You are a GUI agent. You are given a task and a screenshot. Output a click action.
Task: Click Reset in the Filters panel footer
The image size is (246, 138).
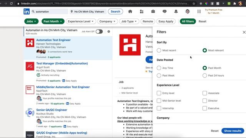(x=214, y=131)
